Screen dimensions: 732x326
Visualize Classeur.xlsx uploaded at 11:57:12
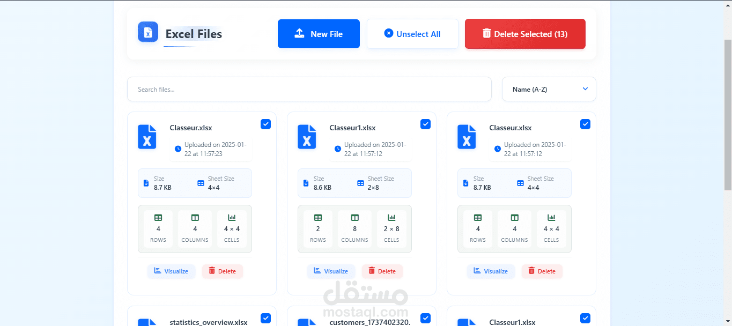coord(491,271)
